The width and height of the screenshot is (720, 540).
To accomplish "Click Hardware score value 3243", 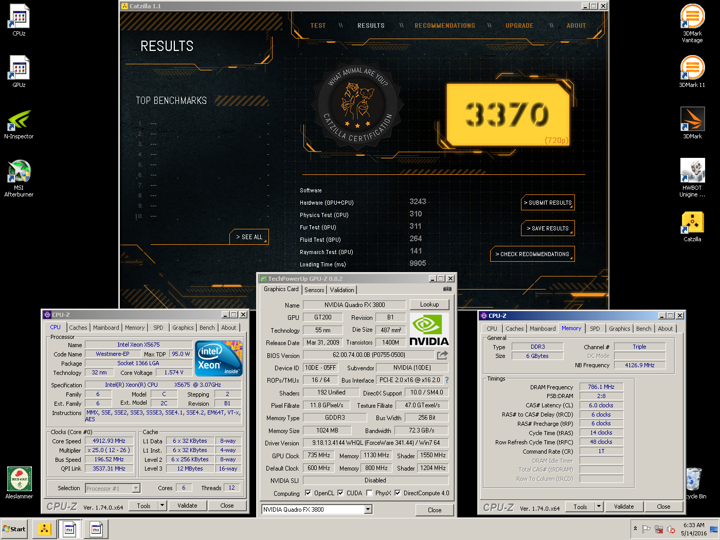I will (x=418, y=202).
